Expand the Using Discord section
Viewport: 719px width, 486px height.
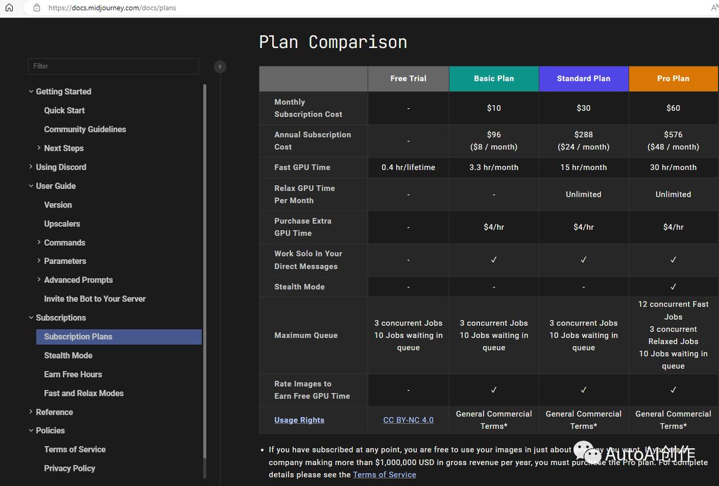pos(31,167)
